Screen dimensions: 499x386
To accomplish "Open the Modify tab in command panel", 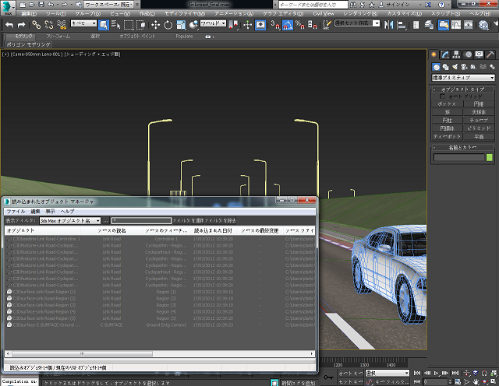I will (444, 54).
